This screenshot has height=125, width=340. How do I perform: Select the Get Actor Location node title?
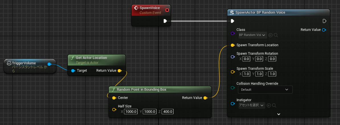[91, 58]
